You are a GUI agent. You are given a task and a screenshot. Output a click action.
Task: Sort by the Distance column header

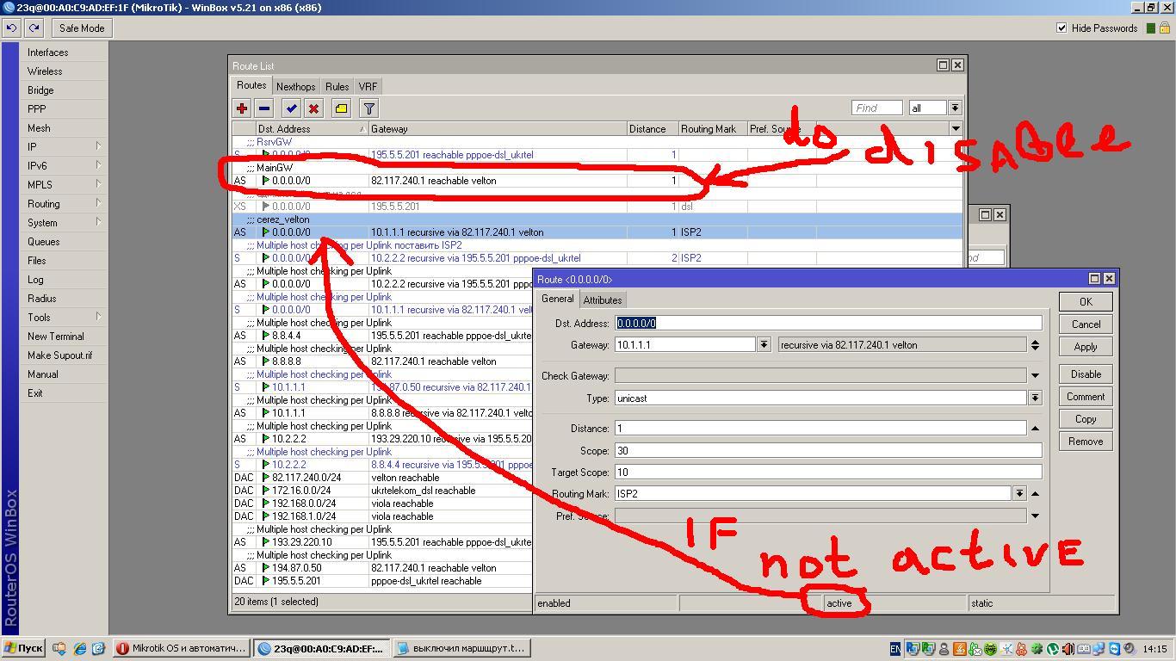pos(653,129)
